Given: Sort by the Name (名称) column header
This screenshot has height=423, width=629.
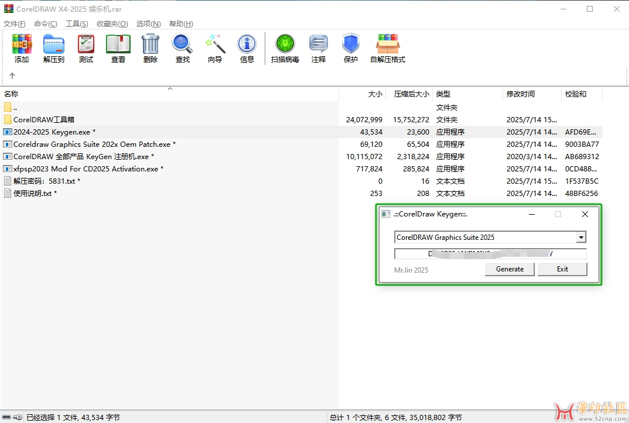Looking at the screenshot, I should (170, 94).
